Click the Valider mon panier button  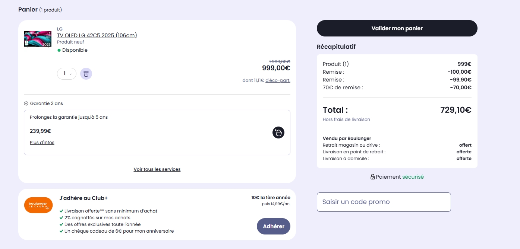click(397, 28)
